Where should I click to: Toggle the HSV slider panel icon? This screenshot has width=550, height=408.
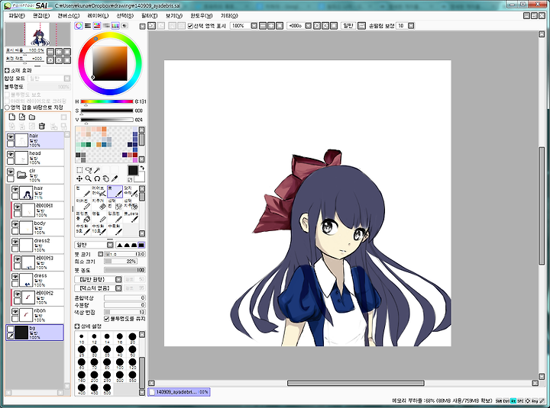97,26
